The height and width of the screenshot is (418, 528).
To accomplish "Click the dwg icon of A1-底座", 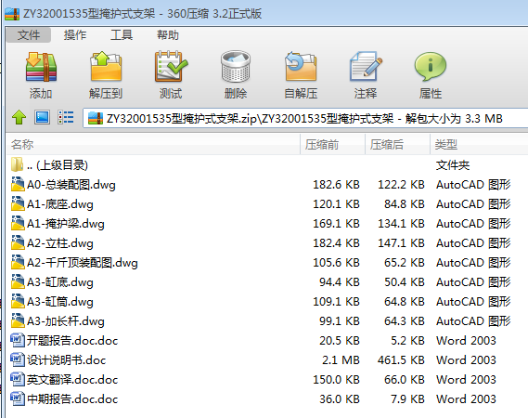I will [x=18, y=203].
